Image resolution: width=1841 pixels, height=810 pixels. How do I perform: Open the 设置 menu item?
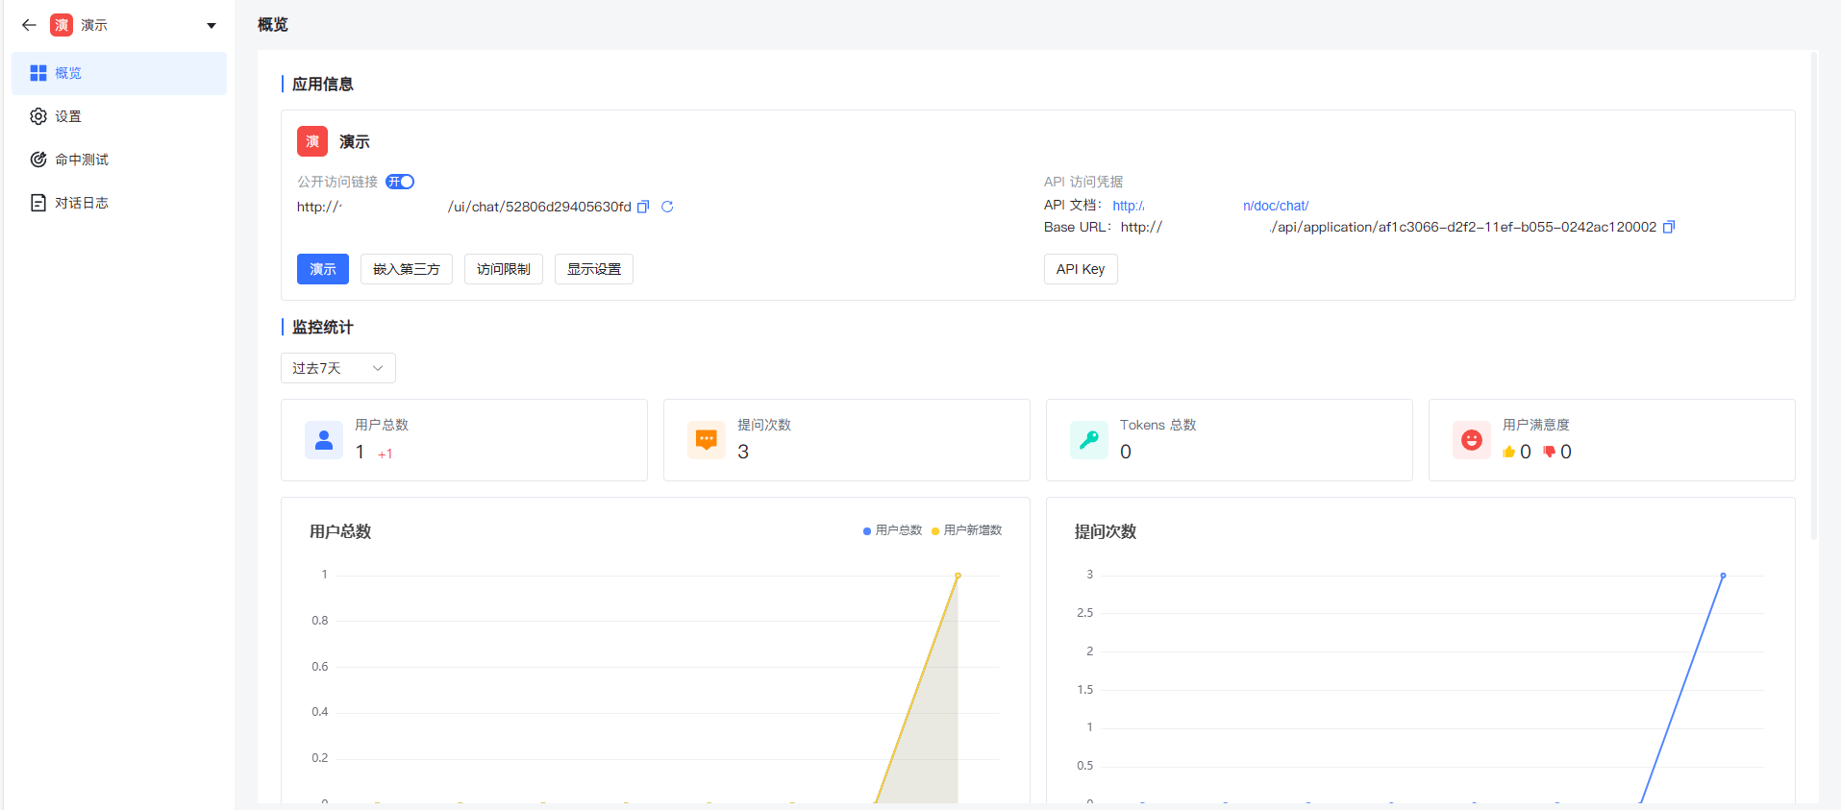(68, 116)
